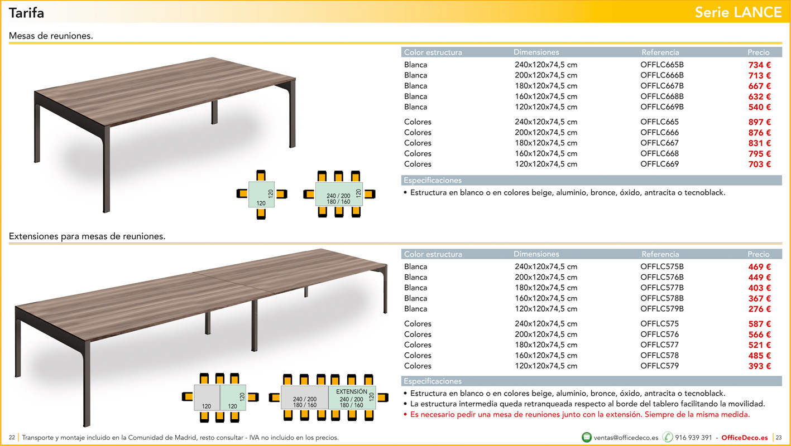Select reference OFFLC576 in Colores rows
Screen dimensions: 791x446
click(x=660, y=334)
